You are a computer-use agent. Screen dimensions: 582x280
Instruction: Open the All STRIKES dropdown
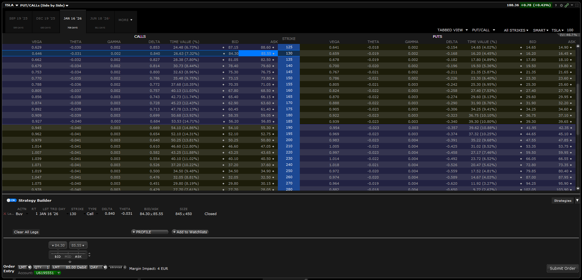coord(516,30)
